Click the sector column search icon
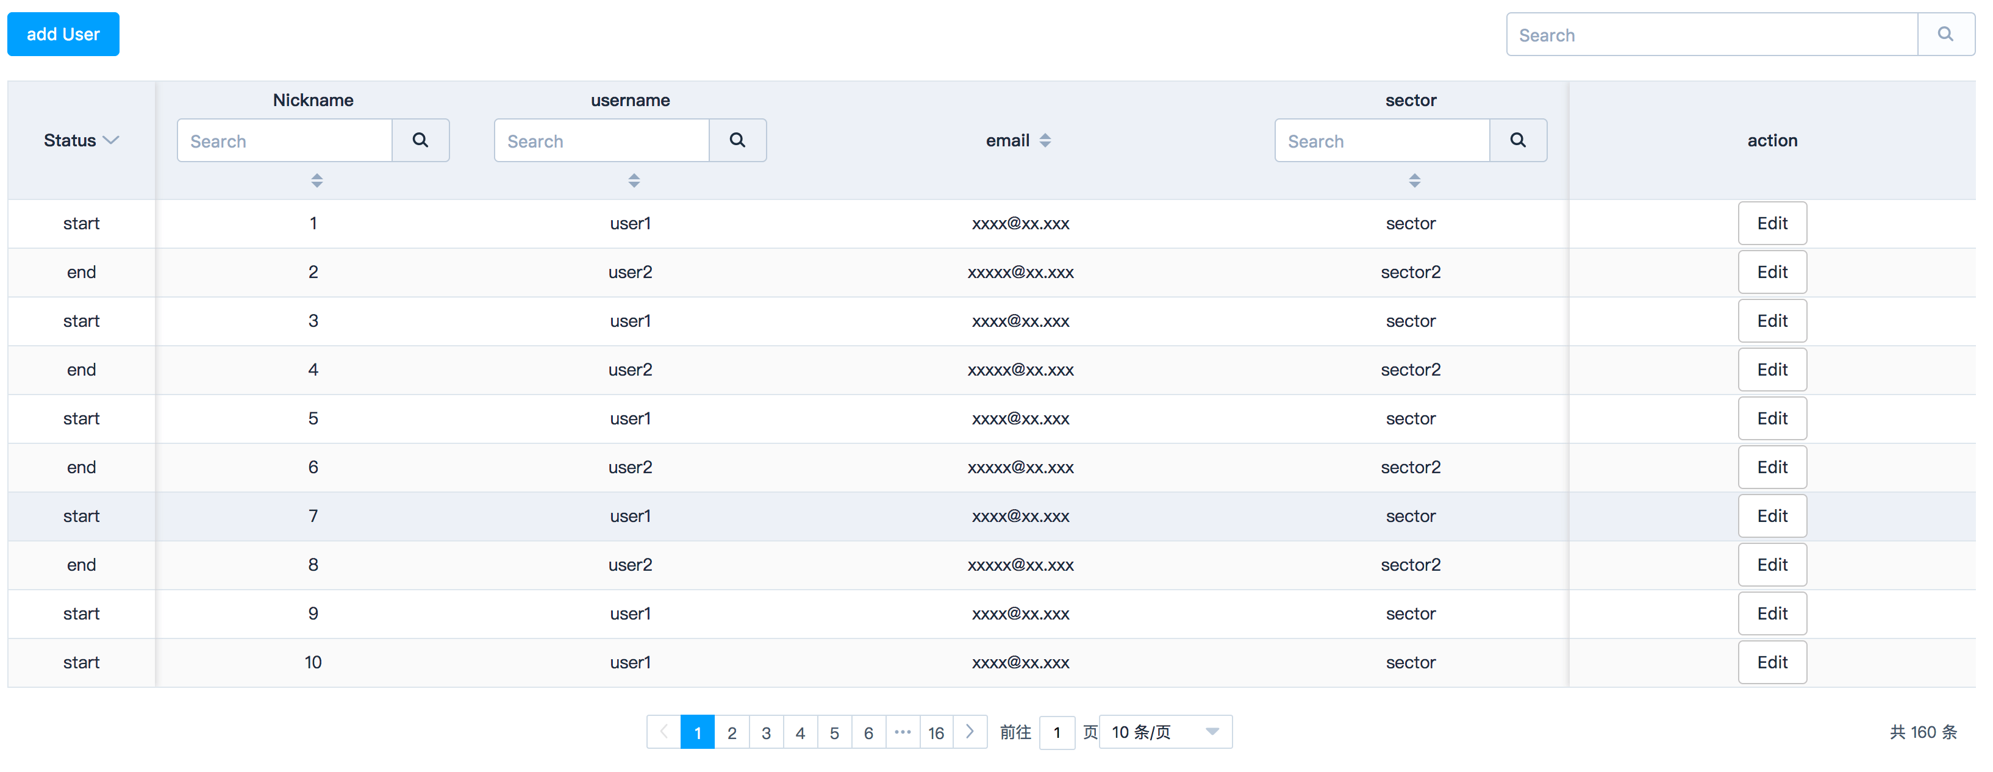1993x772 pixels. (1518, 140)
